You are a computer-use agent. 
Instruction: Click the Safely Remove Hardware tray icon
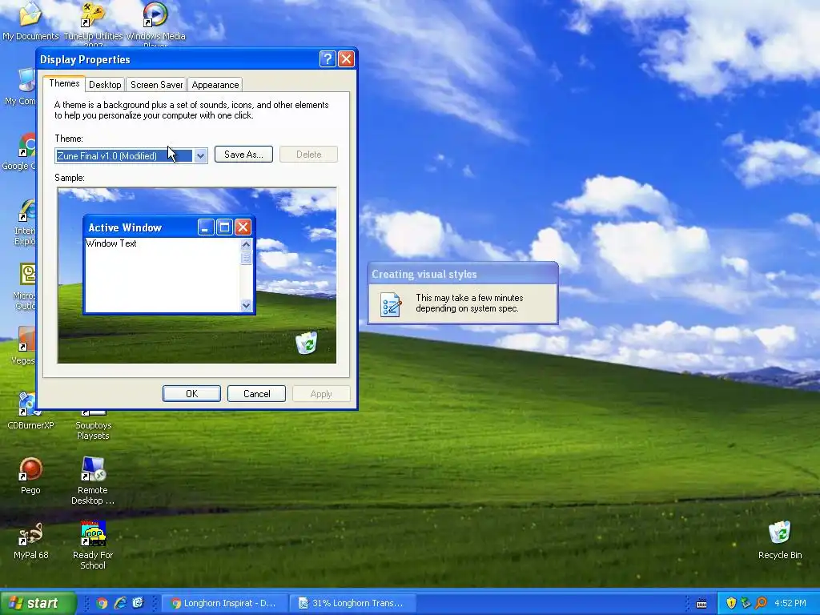click(x=746, y=603)
